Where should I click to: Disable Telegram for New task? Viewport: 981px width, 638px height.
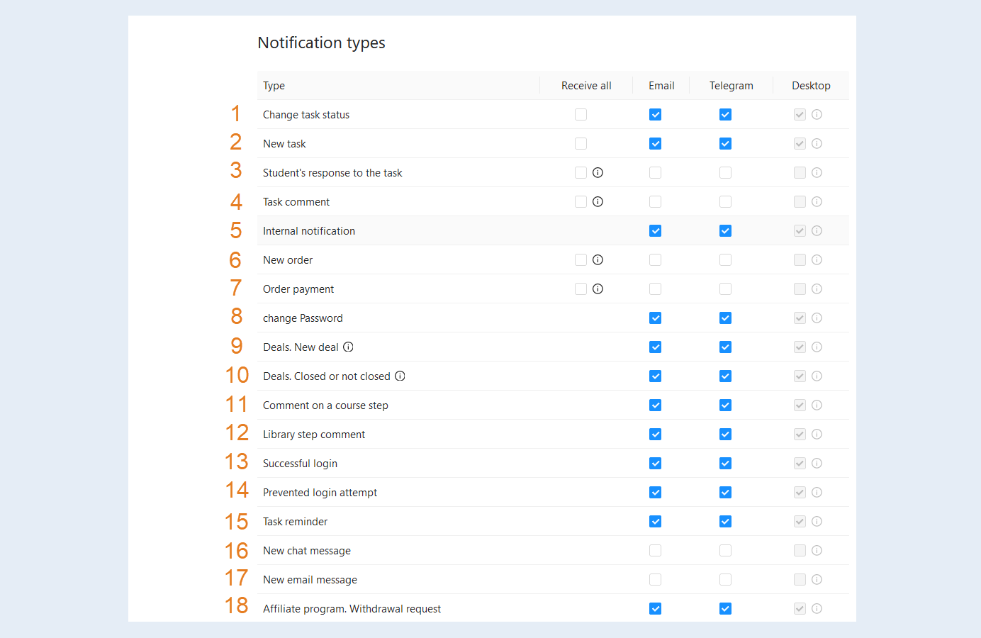coord(725,143)
